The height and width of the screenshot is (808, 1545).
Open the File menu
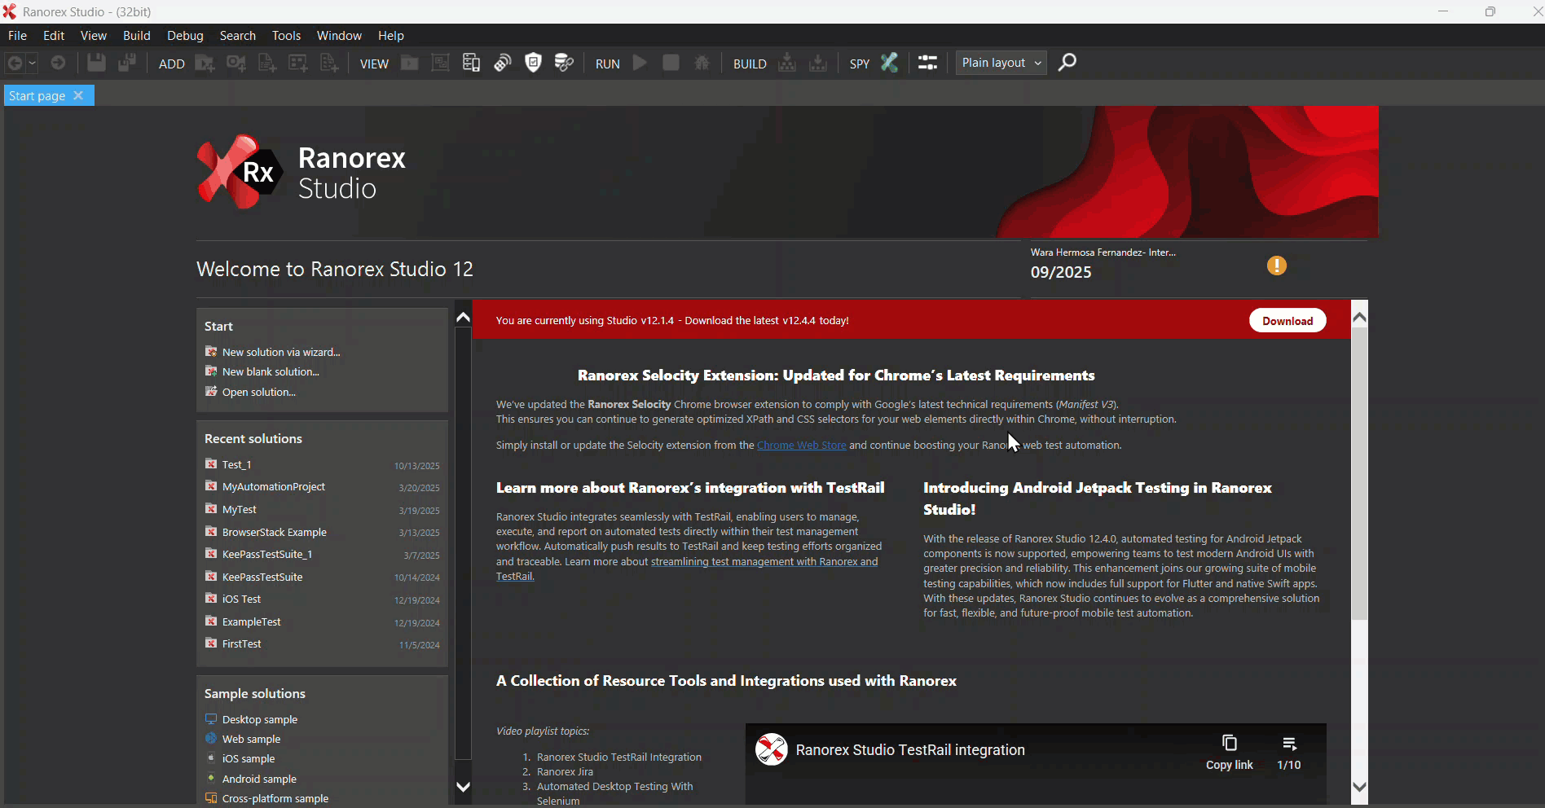(x=17, y=36)
